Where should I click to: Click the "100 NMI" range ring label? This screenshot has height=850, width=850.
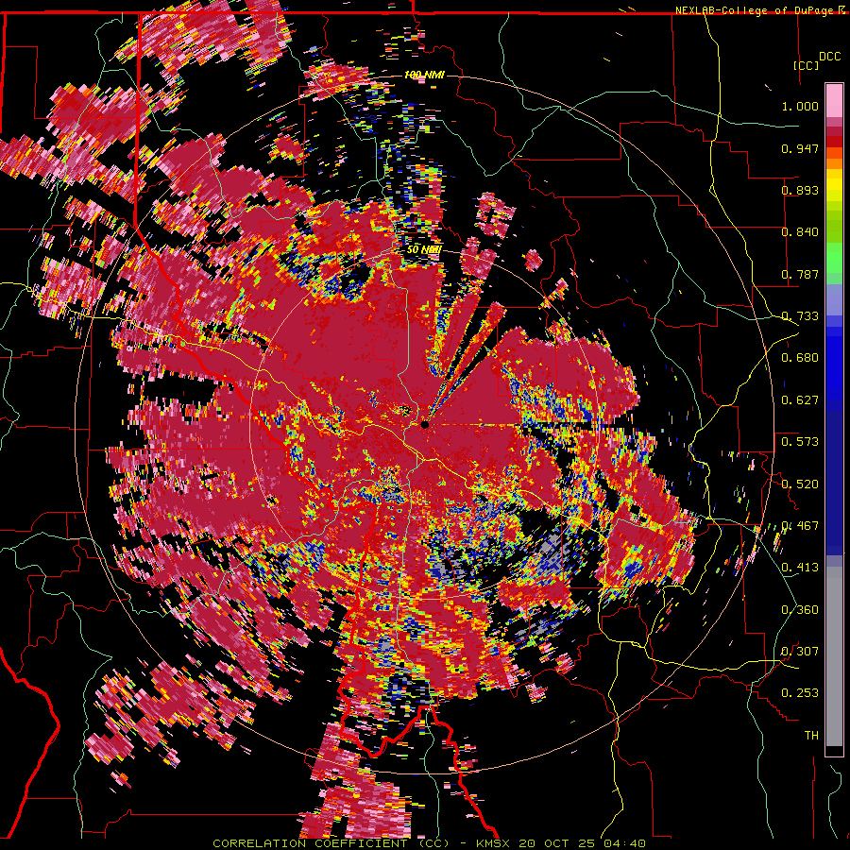click(424, 75)
